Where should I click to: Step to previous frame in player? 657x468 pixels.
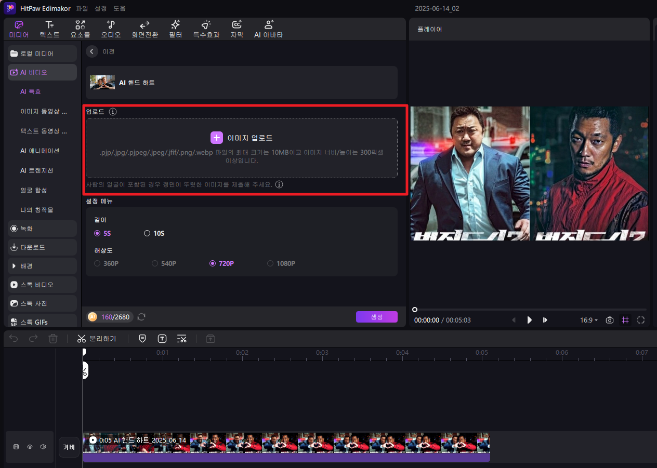515,320
